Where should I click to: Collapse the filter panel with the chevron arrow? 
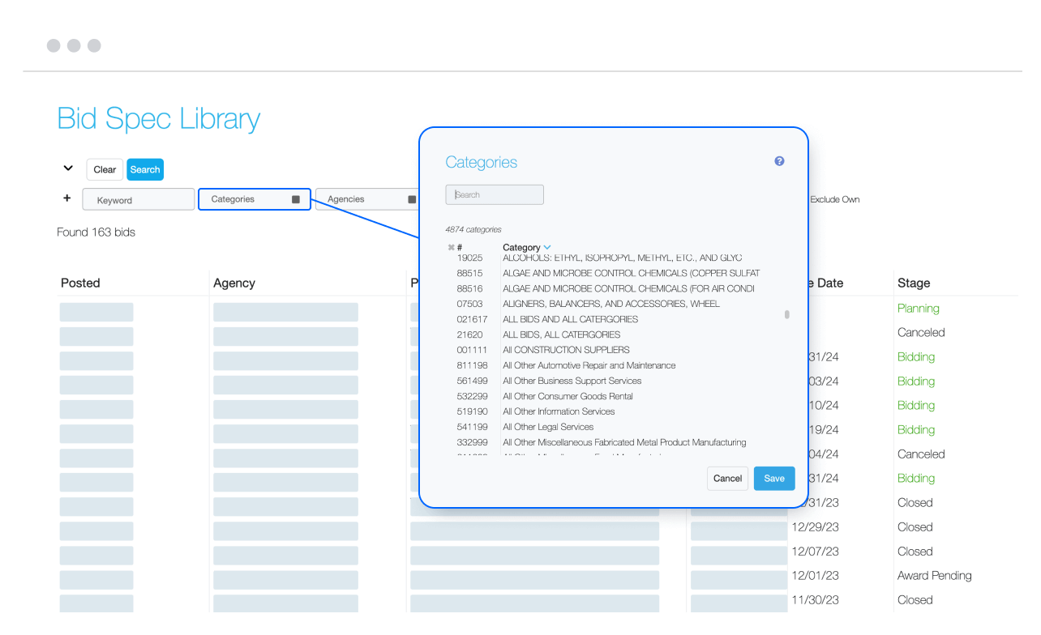coord(68,167)
